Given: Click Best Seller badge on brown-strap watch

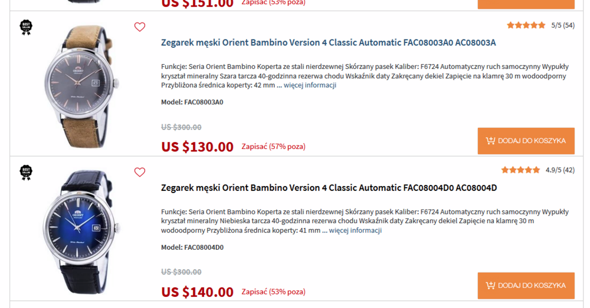Looking at the screenshot, I should [x=26, y=27].
